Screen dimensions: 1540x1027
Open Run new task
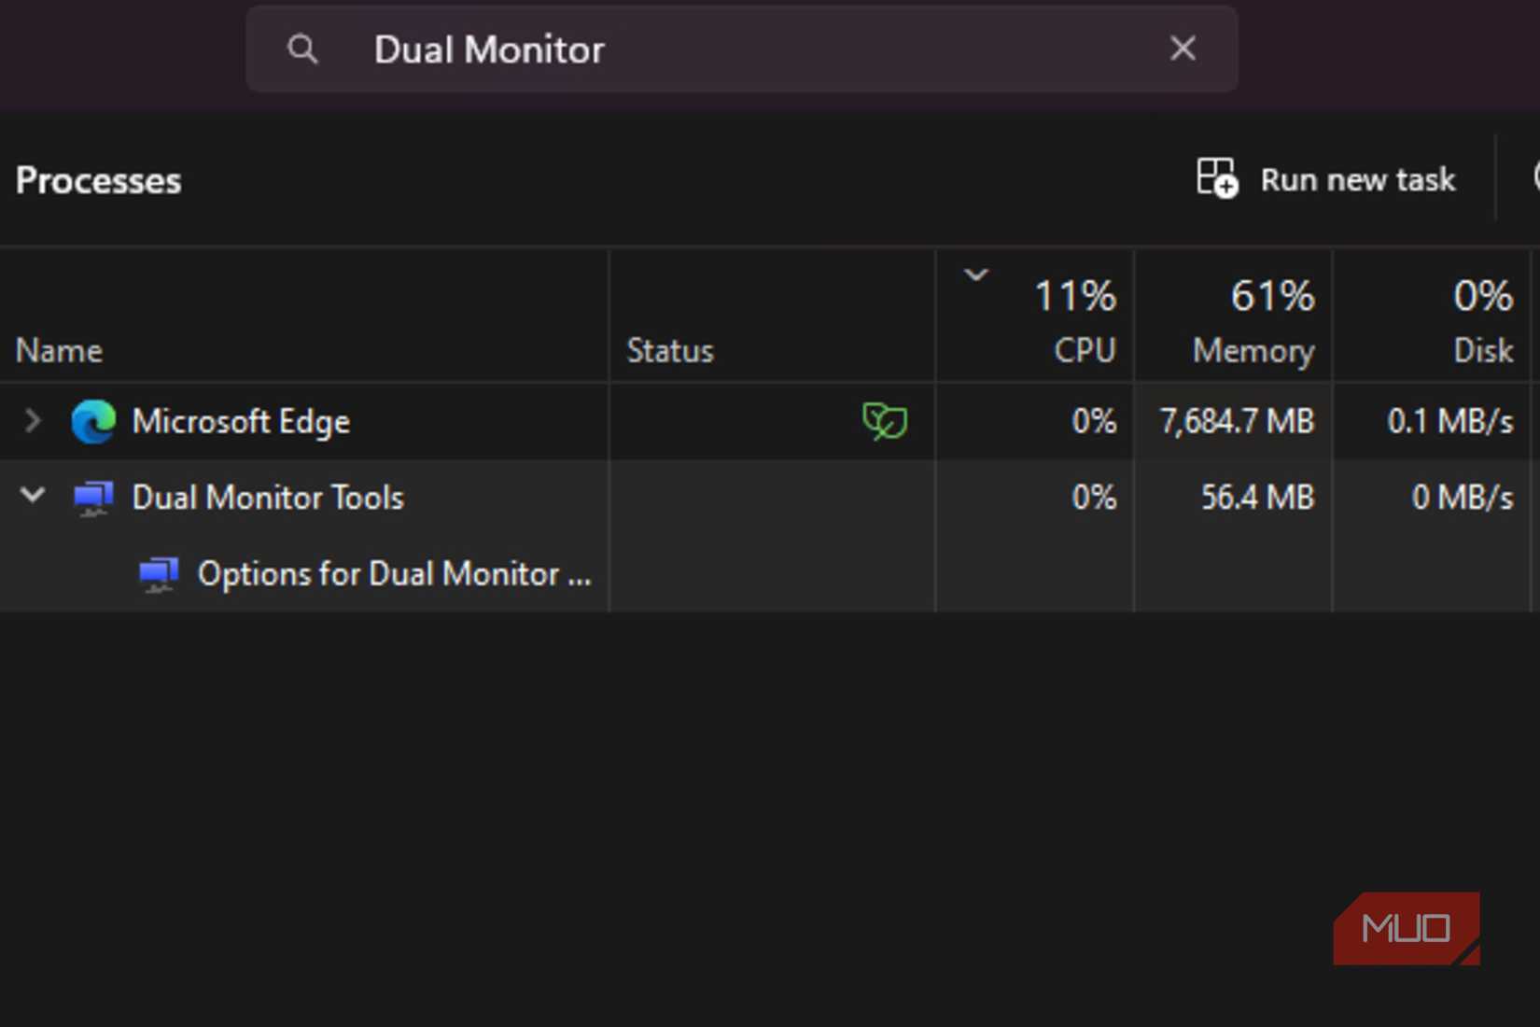click(x=1357, y=179)
